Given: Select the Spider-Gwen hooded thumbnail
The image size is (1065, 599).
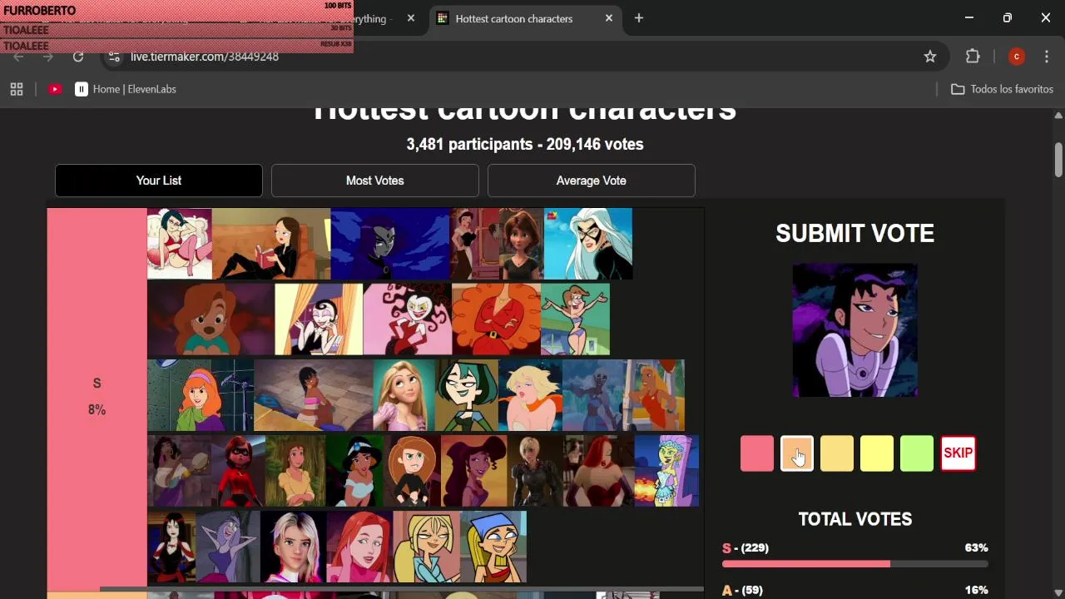Looking at the screenshot, I should [293, 547].
